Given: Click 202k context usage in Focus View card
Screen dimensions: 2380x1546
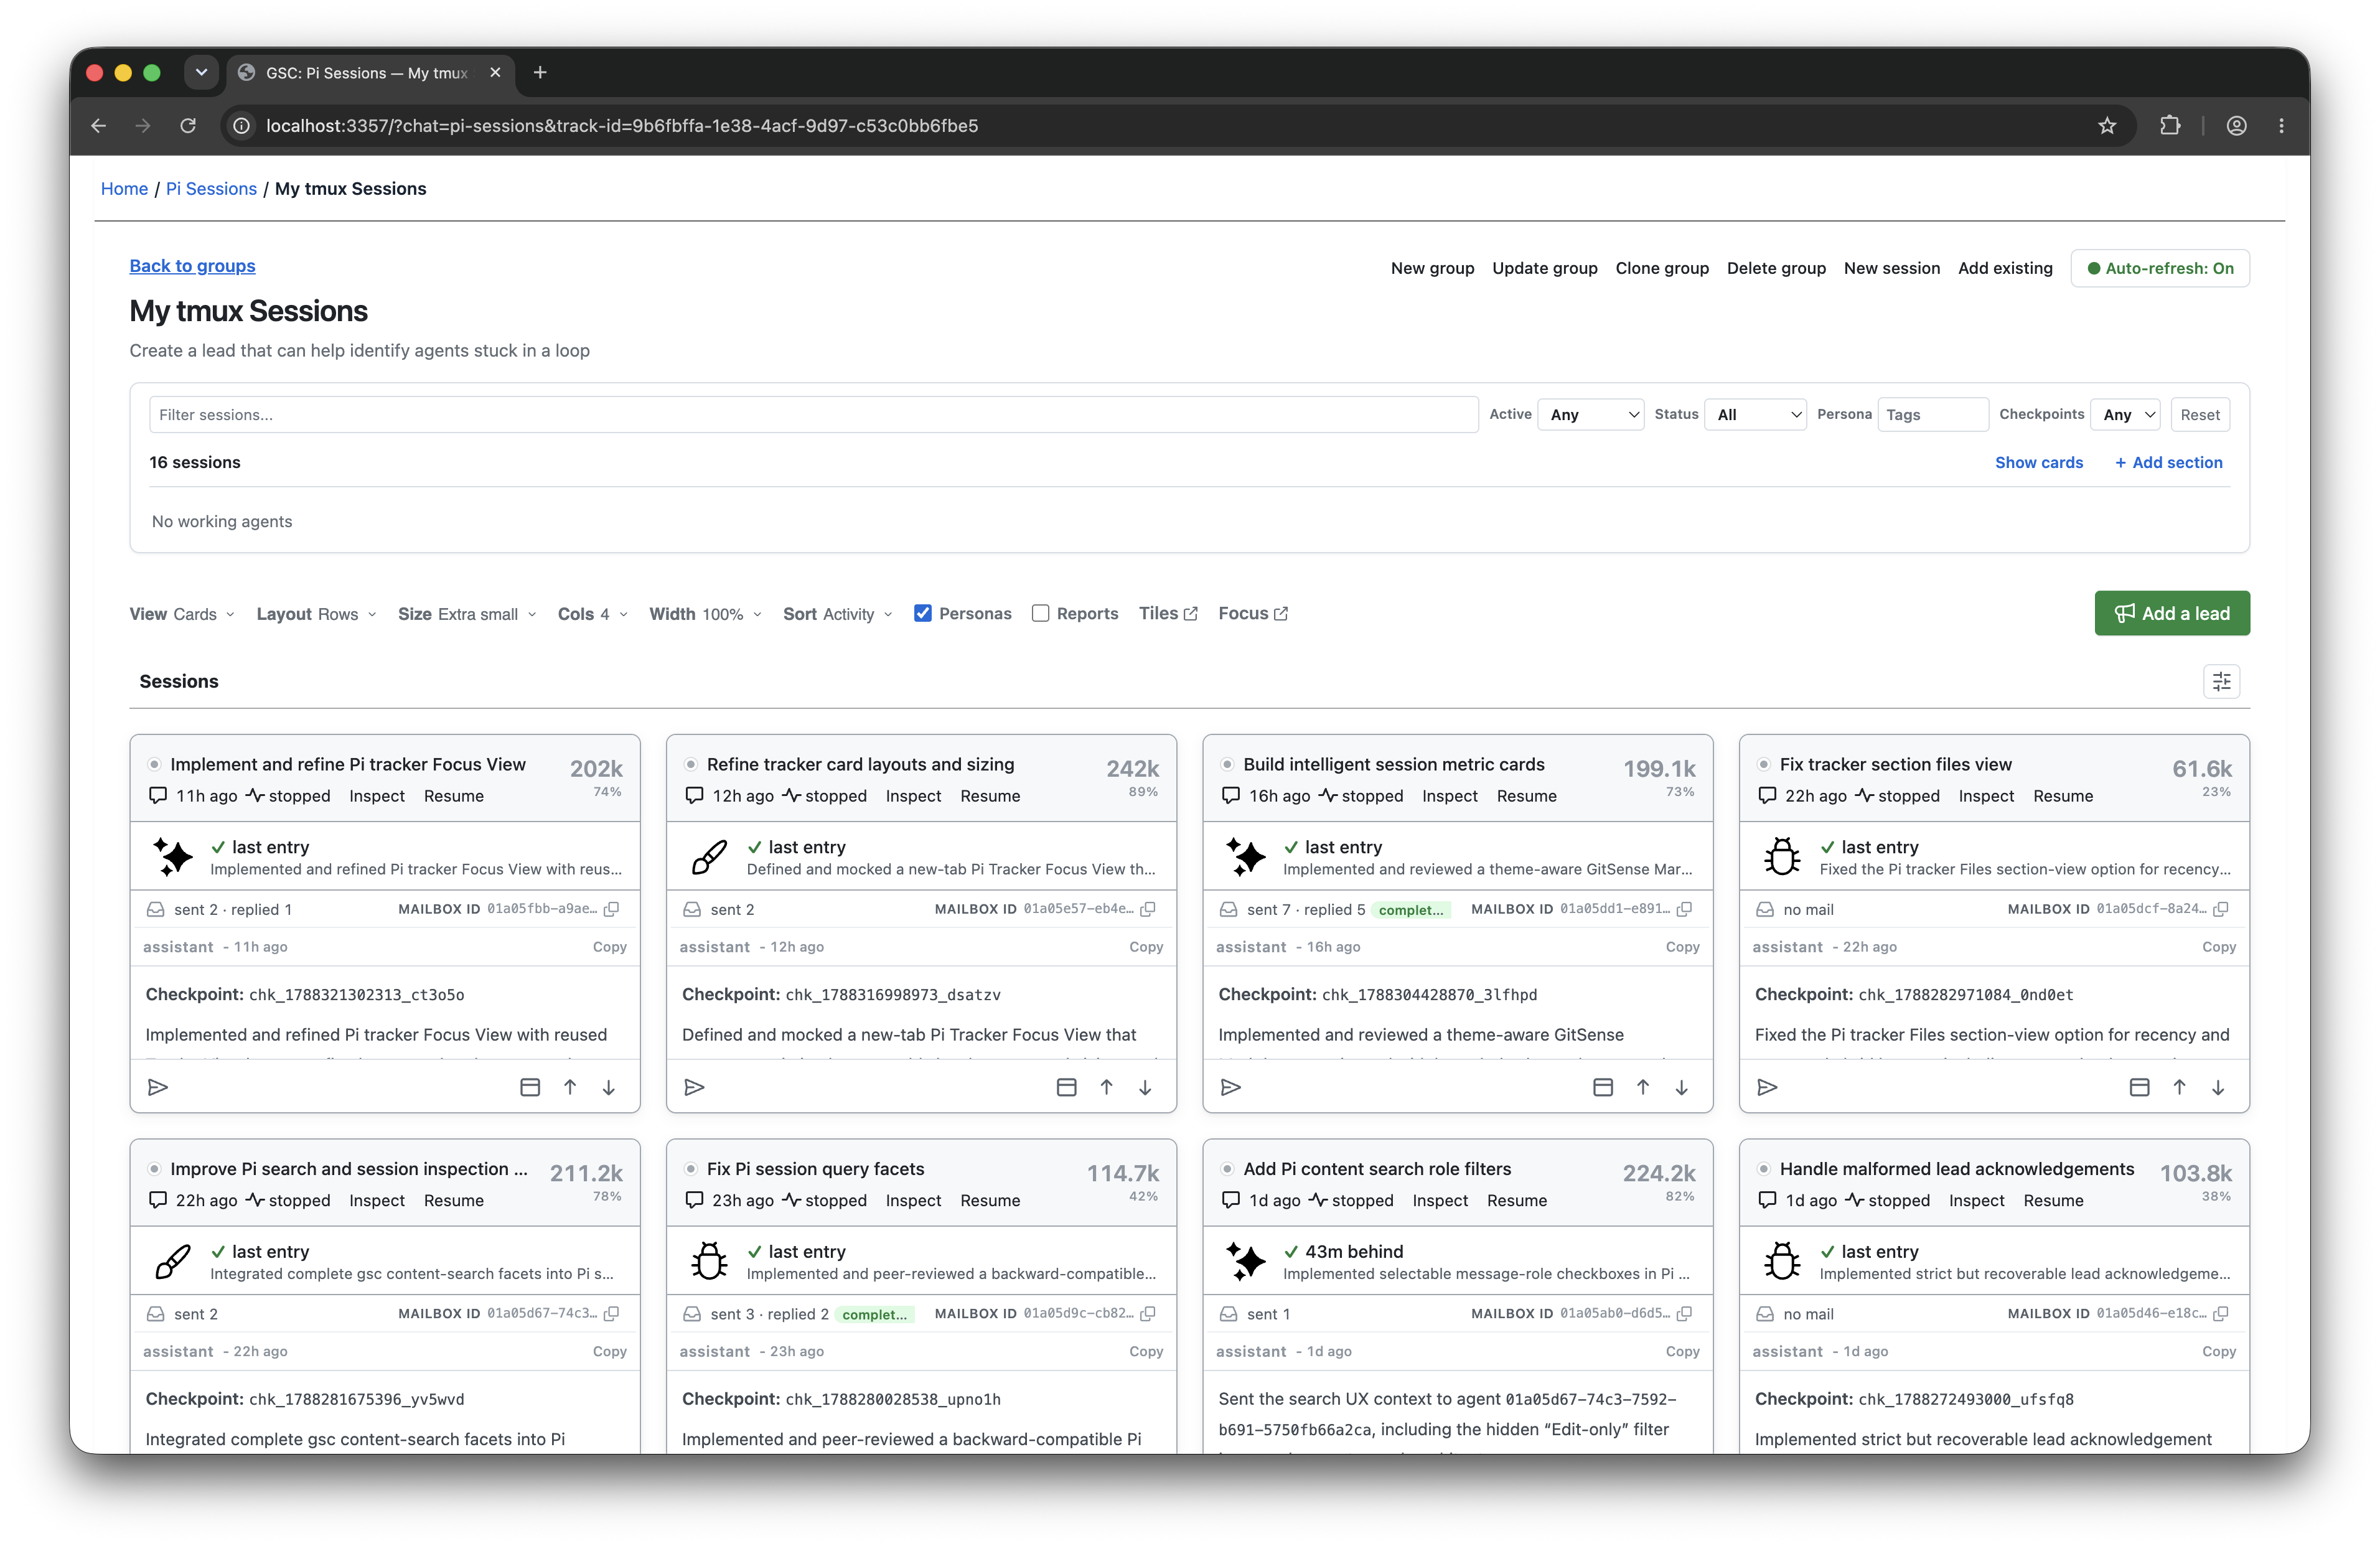Looking at the screenshot, I should [596, 768].
